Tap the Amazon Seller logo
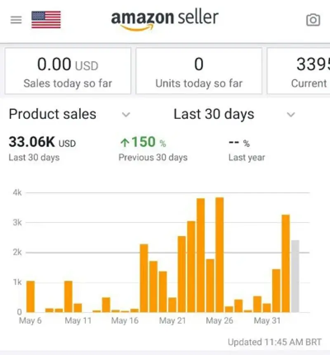Viewport: 330px width, 355px height. click(165, 19)
